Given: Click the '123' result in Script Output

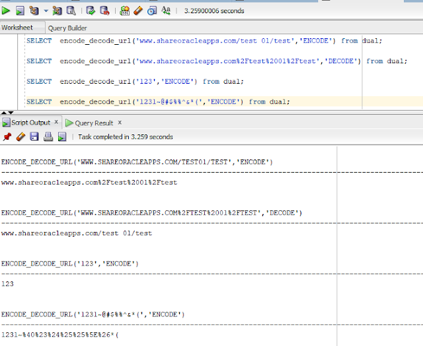Looking at the screenshot, I should click(x=7, y=284).
